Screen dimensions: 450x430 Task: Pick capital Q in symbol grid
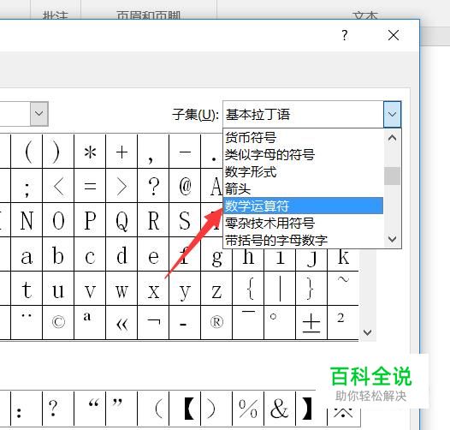coord(121,220)
